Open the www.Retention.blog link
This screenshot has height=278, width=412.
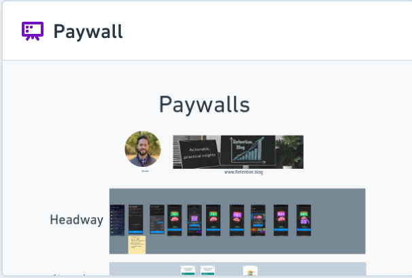pyautogui.click(x=243, y=172)
